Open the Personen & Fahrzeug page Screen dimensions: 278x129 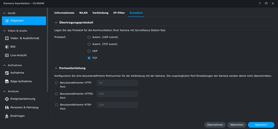(x=24, y=107)
